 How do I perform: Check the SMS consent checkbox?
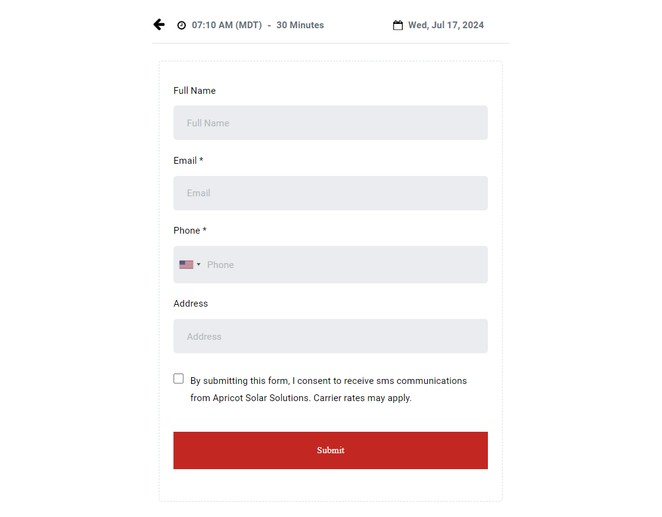pyautogui.click(x=178, y=378)
